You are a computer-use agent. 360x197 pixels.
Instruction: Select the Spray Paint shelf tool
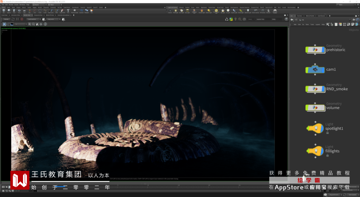tap(62, 11)
